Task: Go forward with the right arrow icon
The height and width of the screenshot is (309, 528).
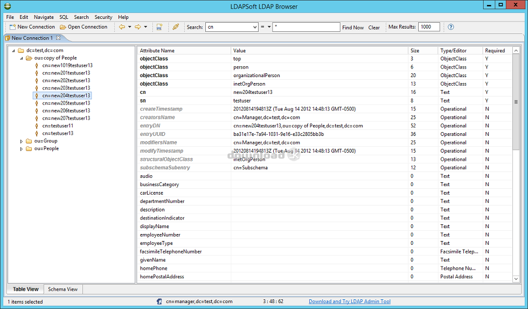Action: point(137,27)
